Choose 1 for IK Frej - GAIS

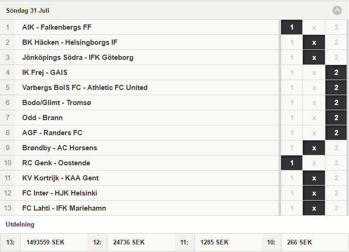click(x=291, y=73)
